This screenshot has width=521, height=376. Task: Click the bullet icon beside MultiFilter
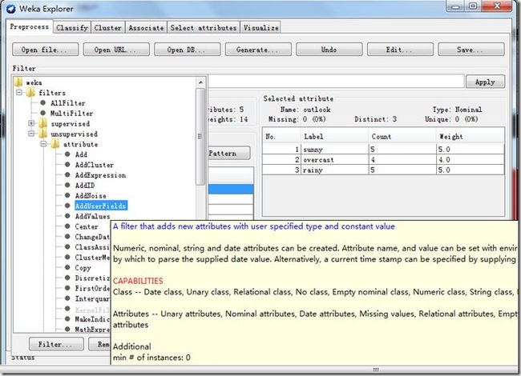(42, 113)
